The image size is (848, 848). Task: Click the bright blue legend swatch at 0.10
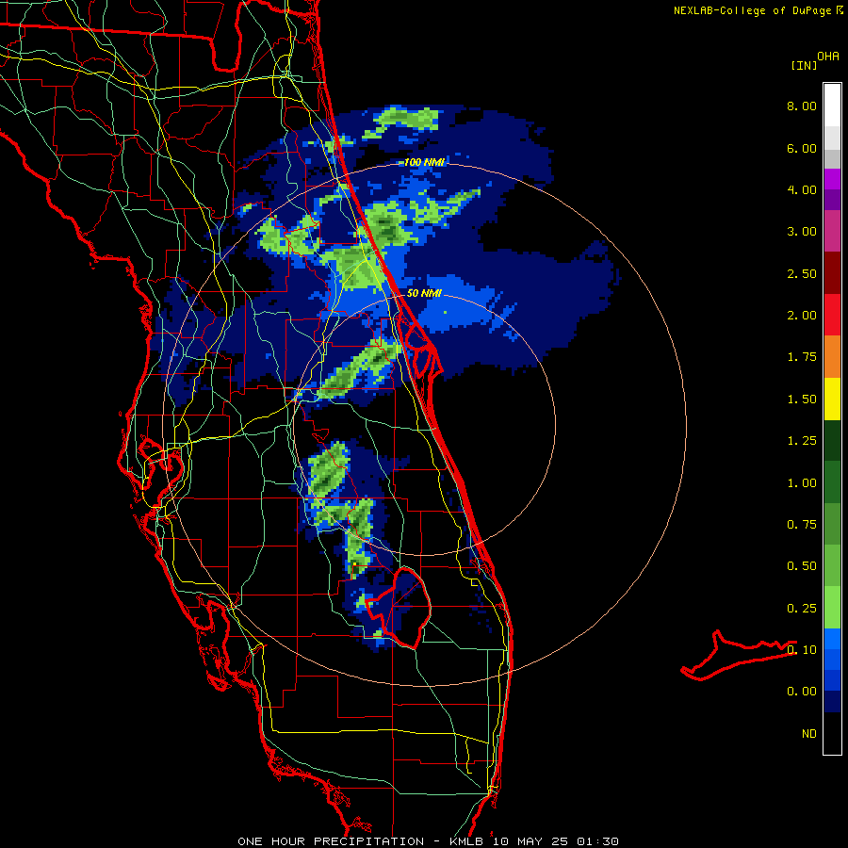coord(832,639)
